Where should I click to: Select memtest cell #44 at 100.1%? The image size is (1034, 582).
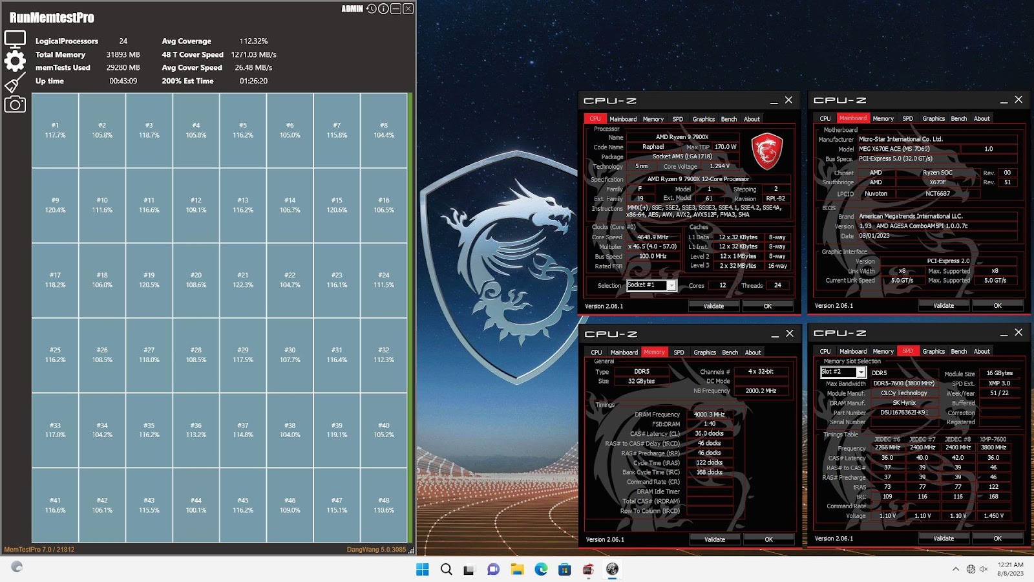pos(196,505)
